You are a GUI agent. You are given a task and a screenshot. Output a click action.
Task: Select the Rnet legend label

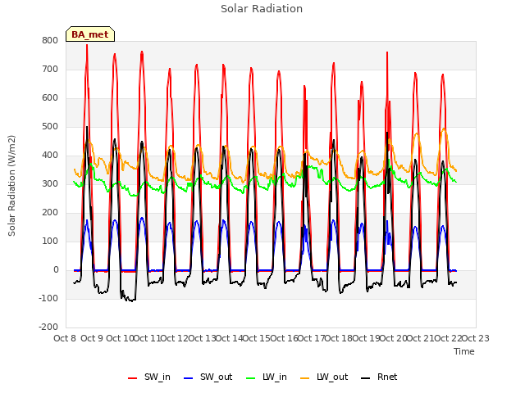pos(387,377)
